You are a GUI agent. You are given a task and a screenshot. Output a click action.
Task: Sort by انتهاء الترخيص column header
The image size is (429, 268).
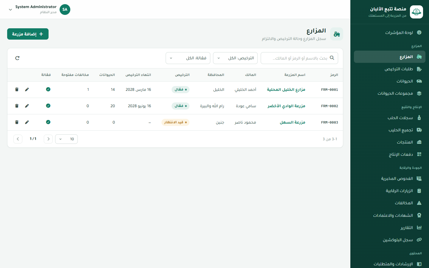pyautogui.click(x=138, y=75)
